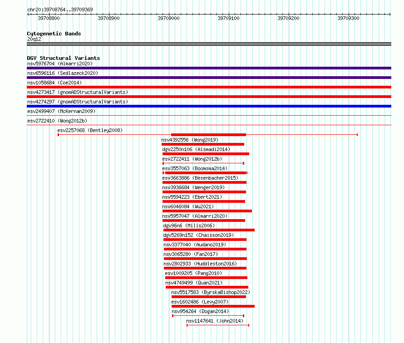Click the nsv6046084 (Wu2021) label

(188, 206)
